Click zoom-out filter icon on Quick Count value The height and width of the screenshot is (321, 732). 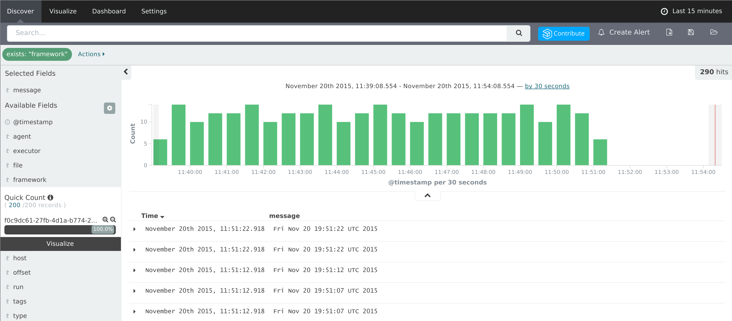(x=113, y=220)
